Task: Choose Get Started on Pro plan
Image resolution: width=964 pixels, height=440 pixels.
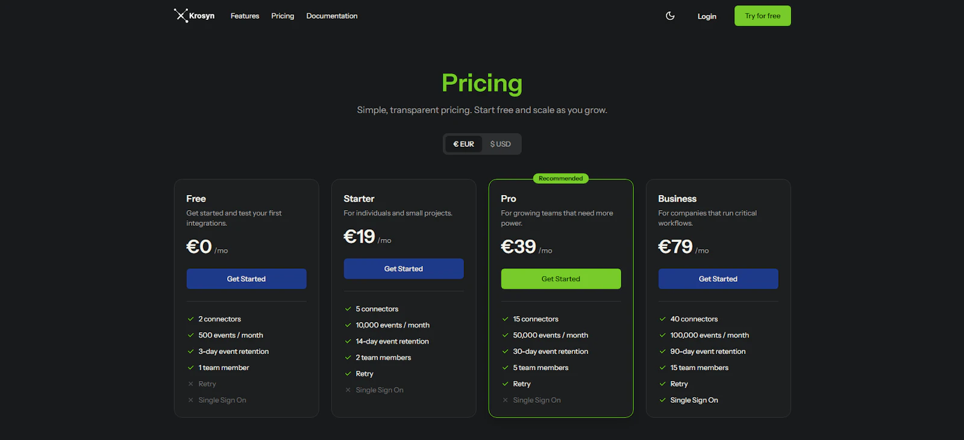Action: 561,279
